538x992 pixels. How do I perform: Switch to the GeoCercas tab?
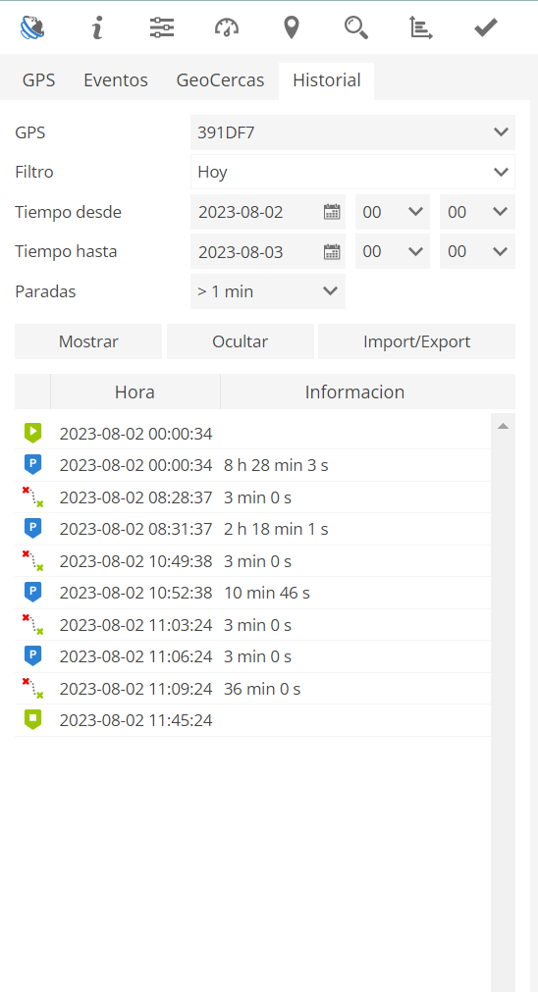tap(220, 80)
